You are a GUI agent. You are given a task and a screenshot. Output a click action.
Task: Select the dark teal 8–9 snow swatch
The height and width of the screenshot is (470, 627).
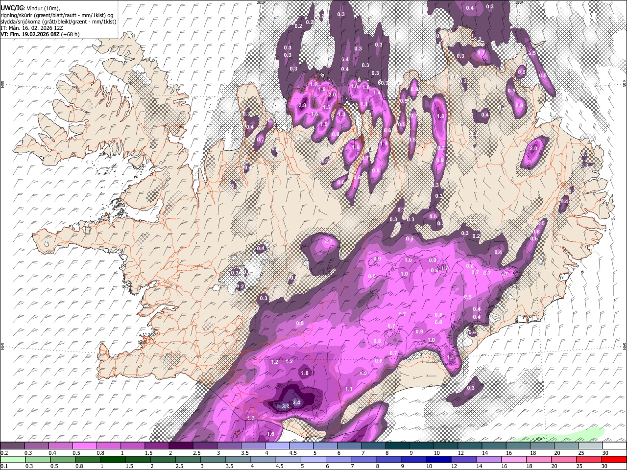(x=397, y=446)
